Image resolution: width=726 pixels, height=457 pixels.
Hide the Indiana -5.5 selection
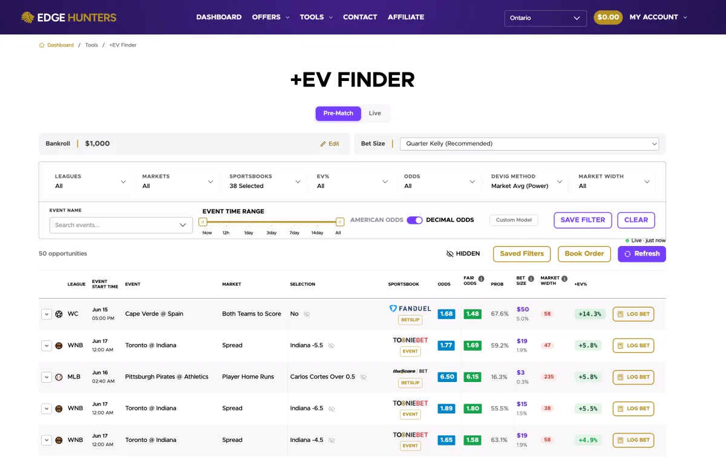click(x=331, y=346)
